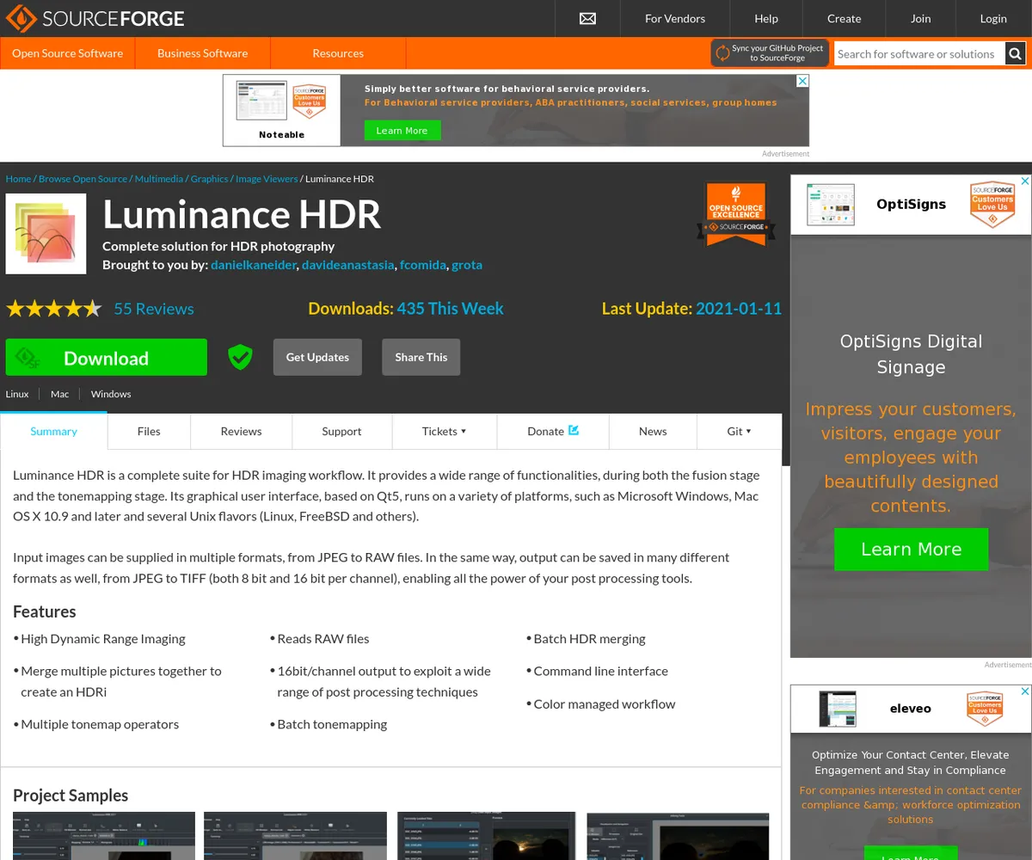
Task: Click Sync your GitHub Project button
Action: point(770,53)
